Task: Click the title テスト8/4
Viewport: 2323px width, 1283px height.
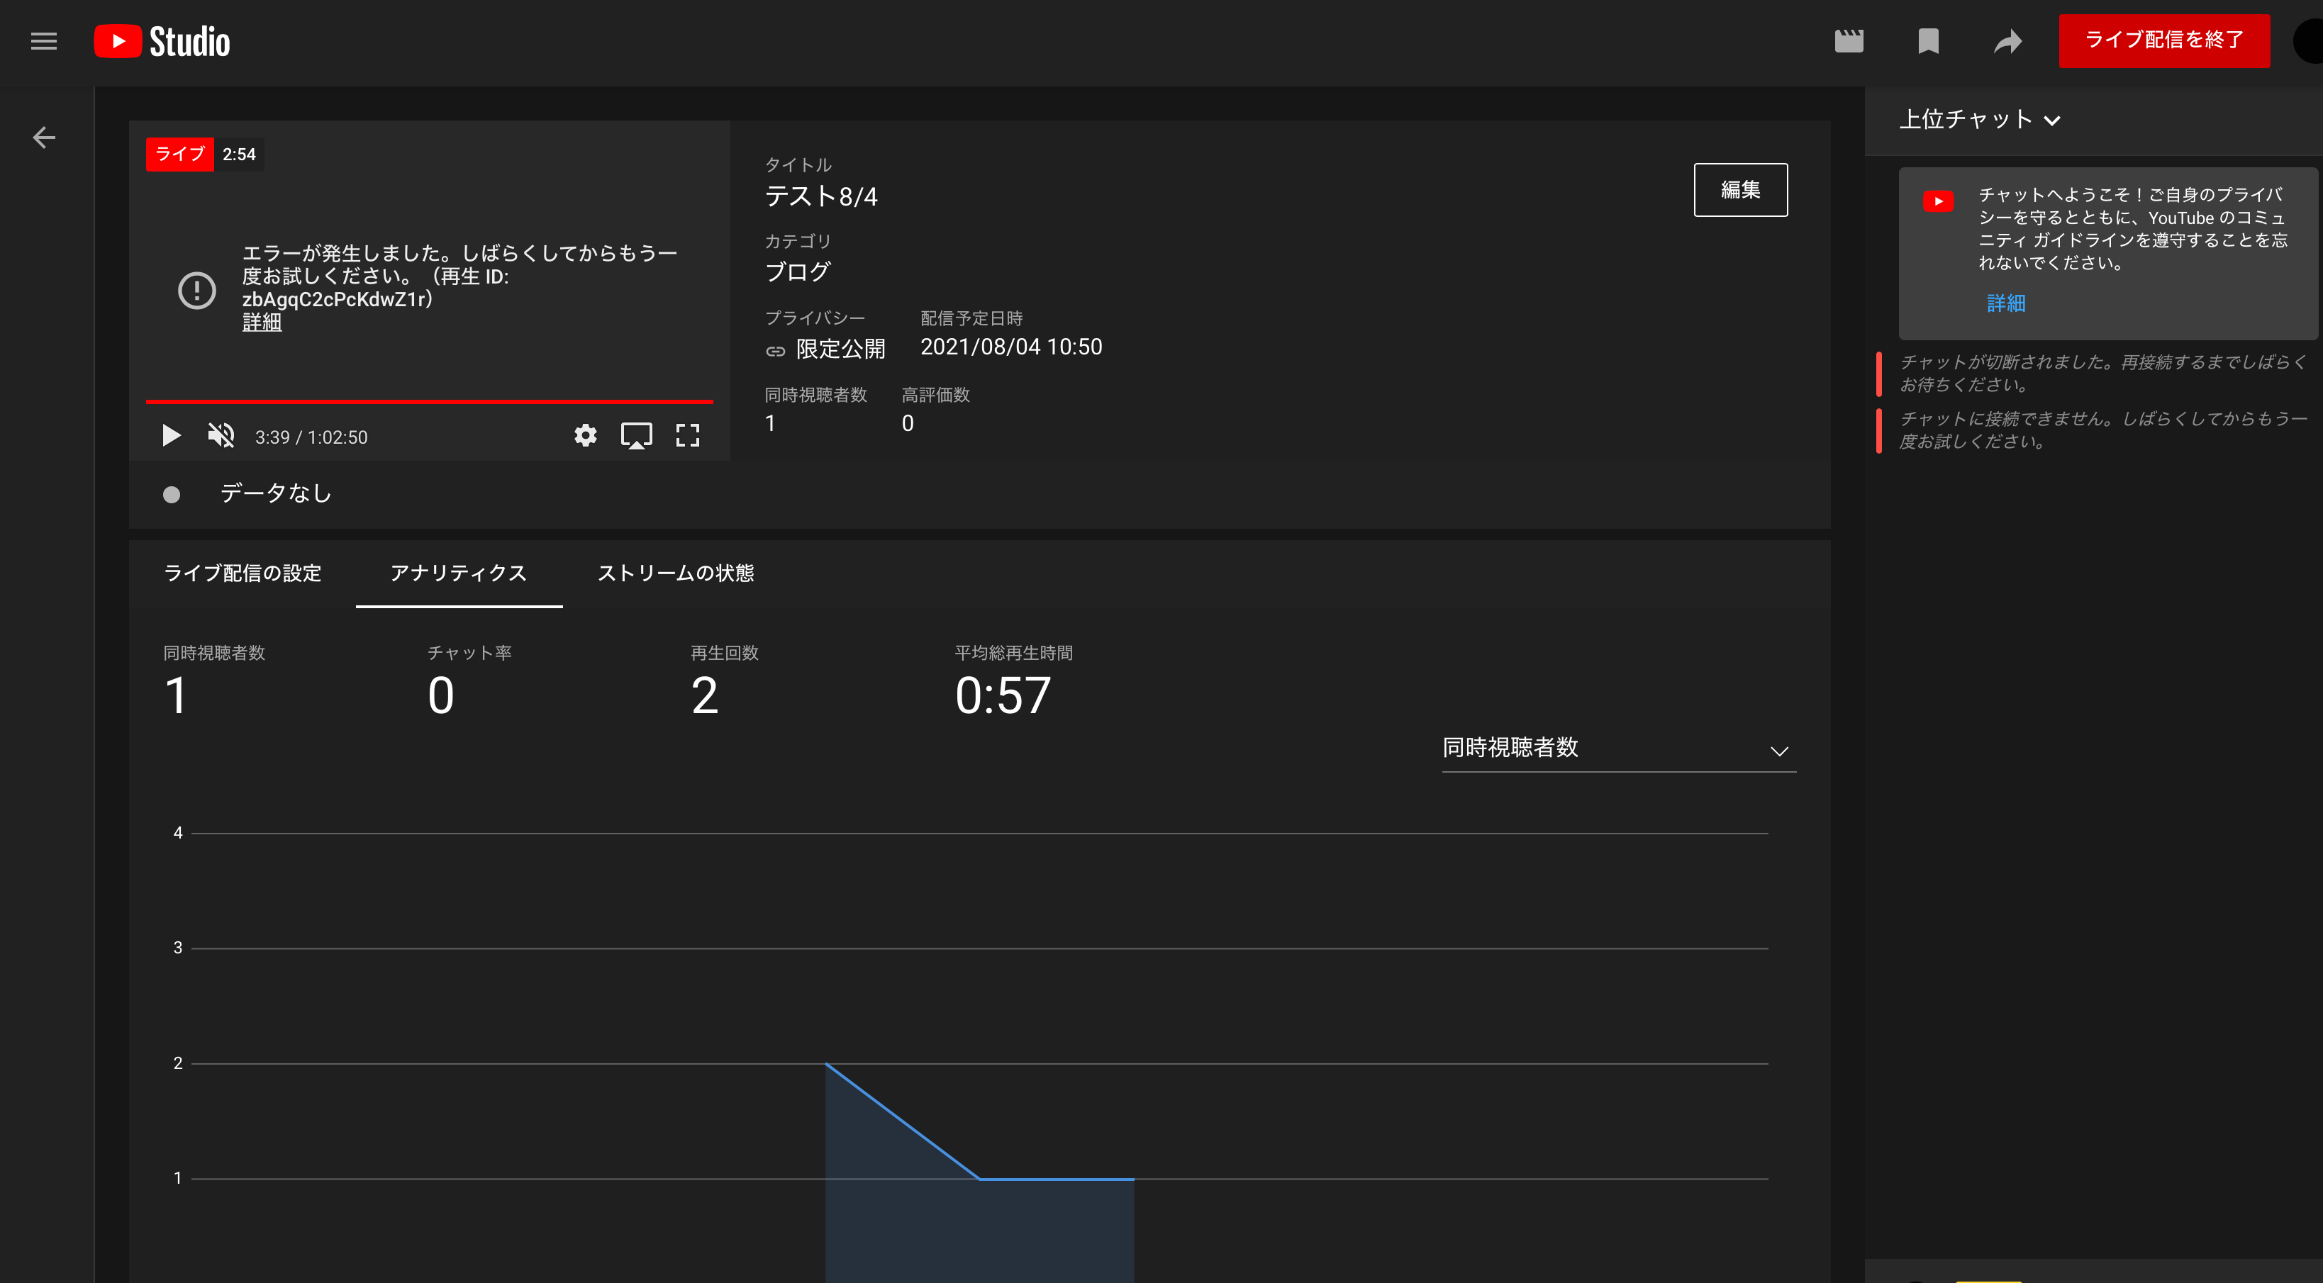Action: pos(822,196)
